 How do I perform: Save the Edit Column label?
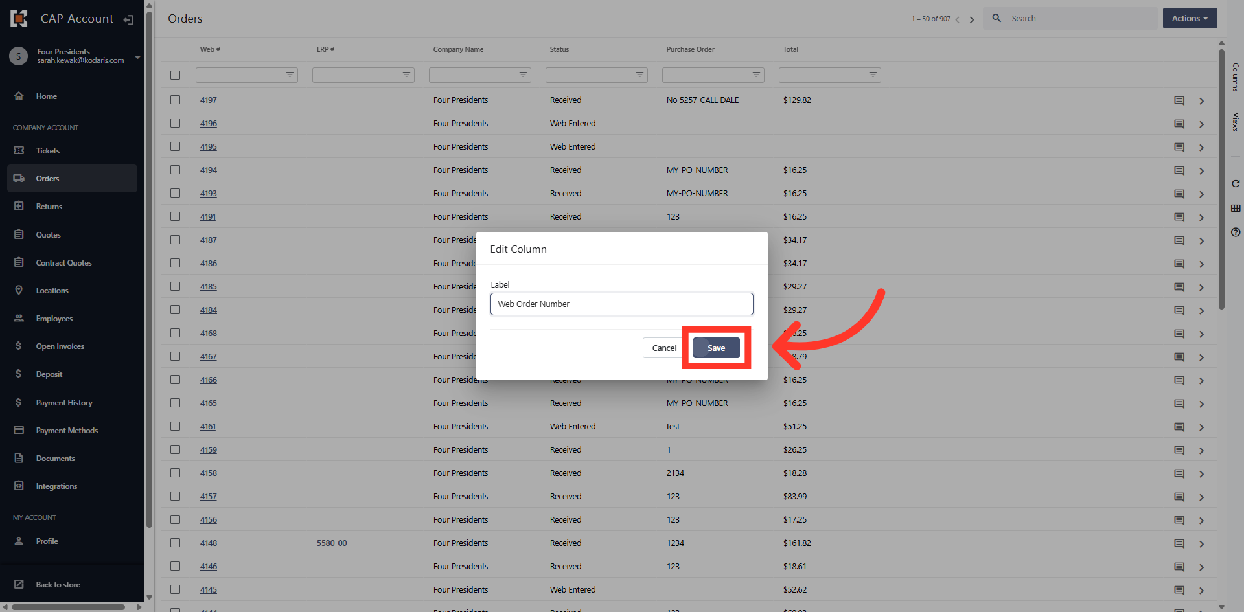tap(716, 348)
